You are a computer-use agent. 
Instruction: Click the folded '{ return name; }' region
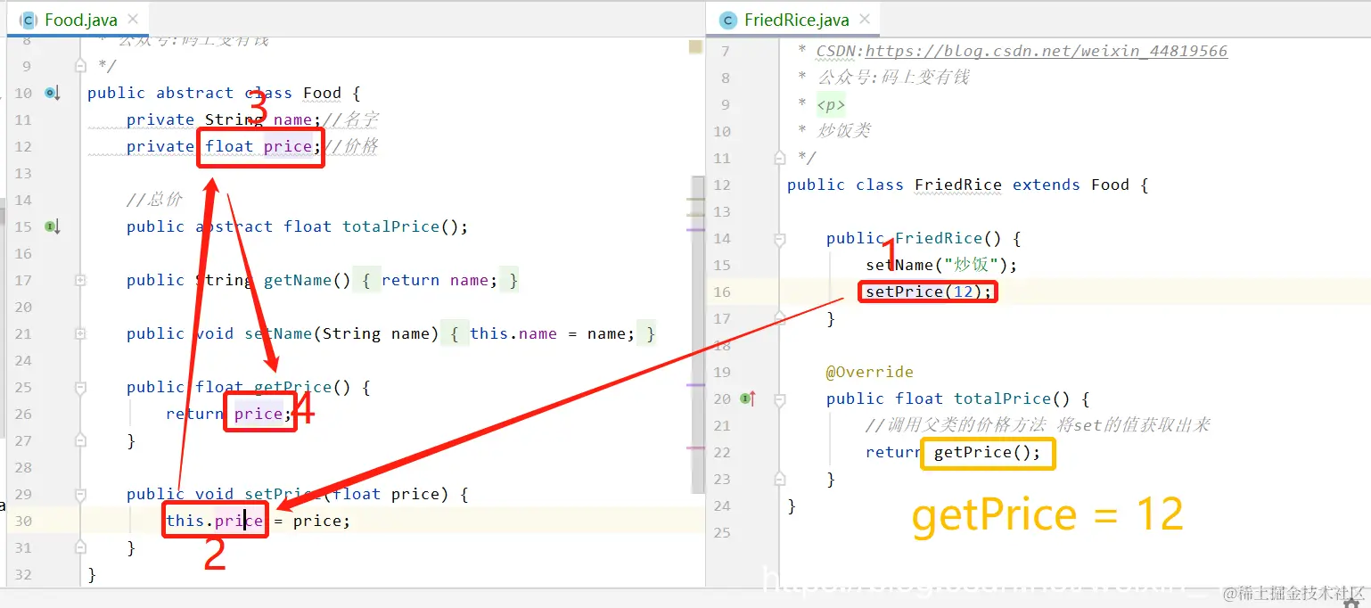[436, 280]
